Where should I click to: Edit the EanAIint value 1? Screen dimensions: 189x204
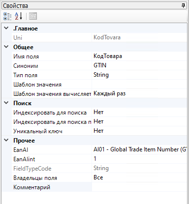click(x=139, y=159)
